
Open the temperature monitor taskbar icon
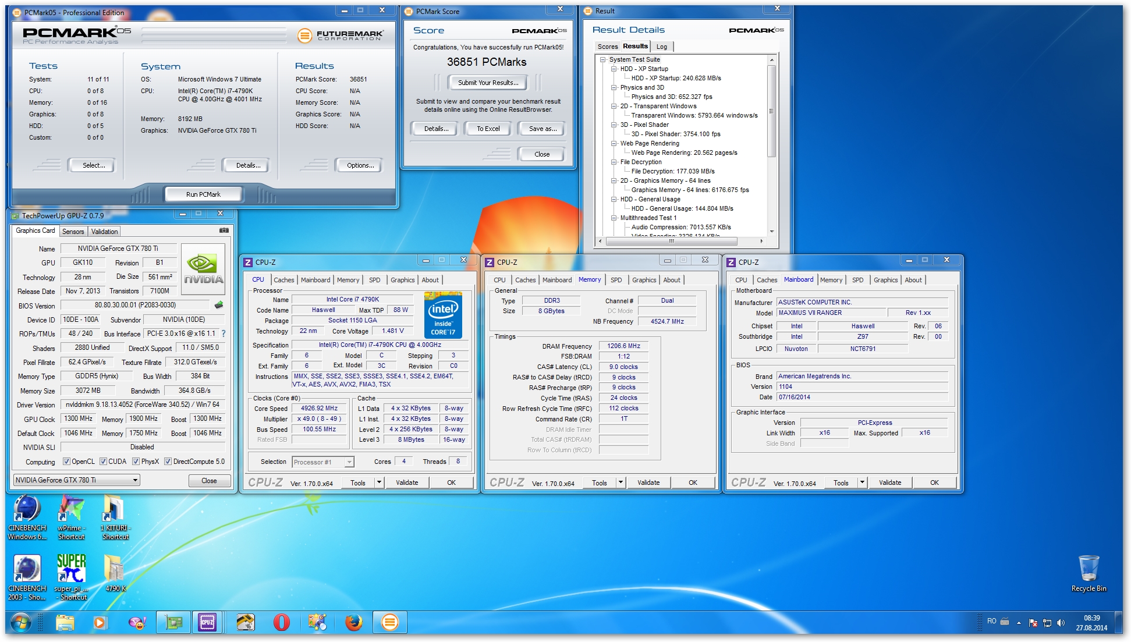[x=246, y=623]
